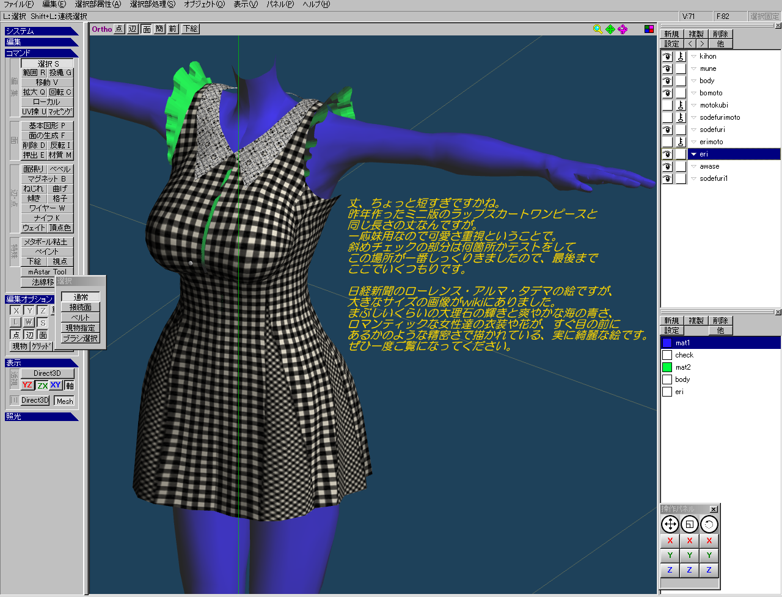782x597 pixels.
Task: Click the ナイフ K command button
Action: click(x=47, y=218)
